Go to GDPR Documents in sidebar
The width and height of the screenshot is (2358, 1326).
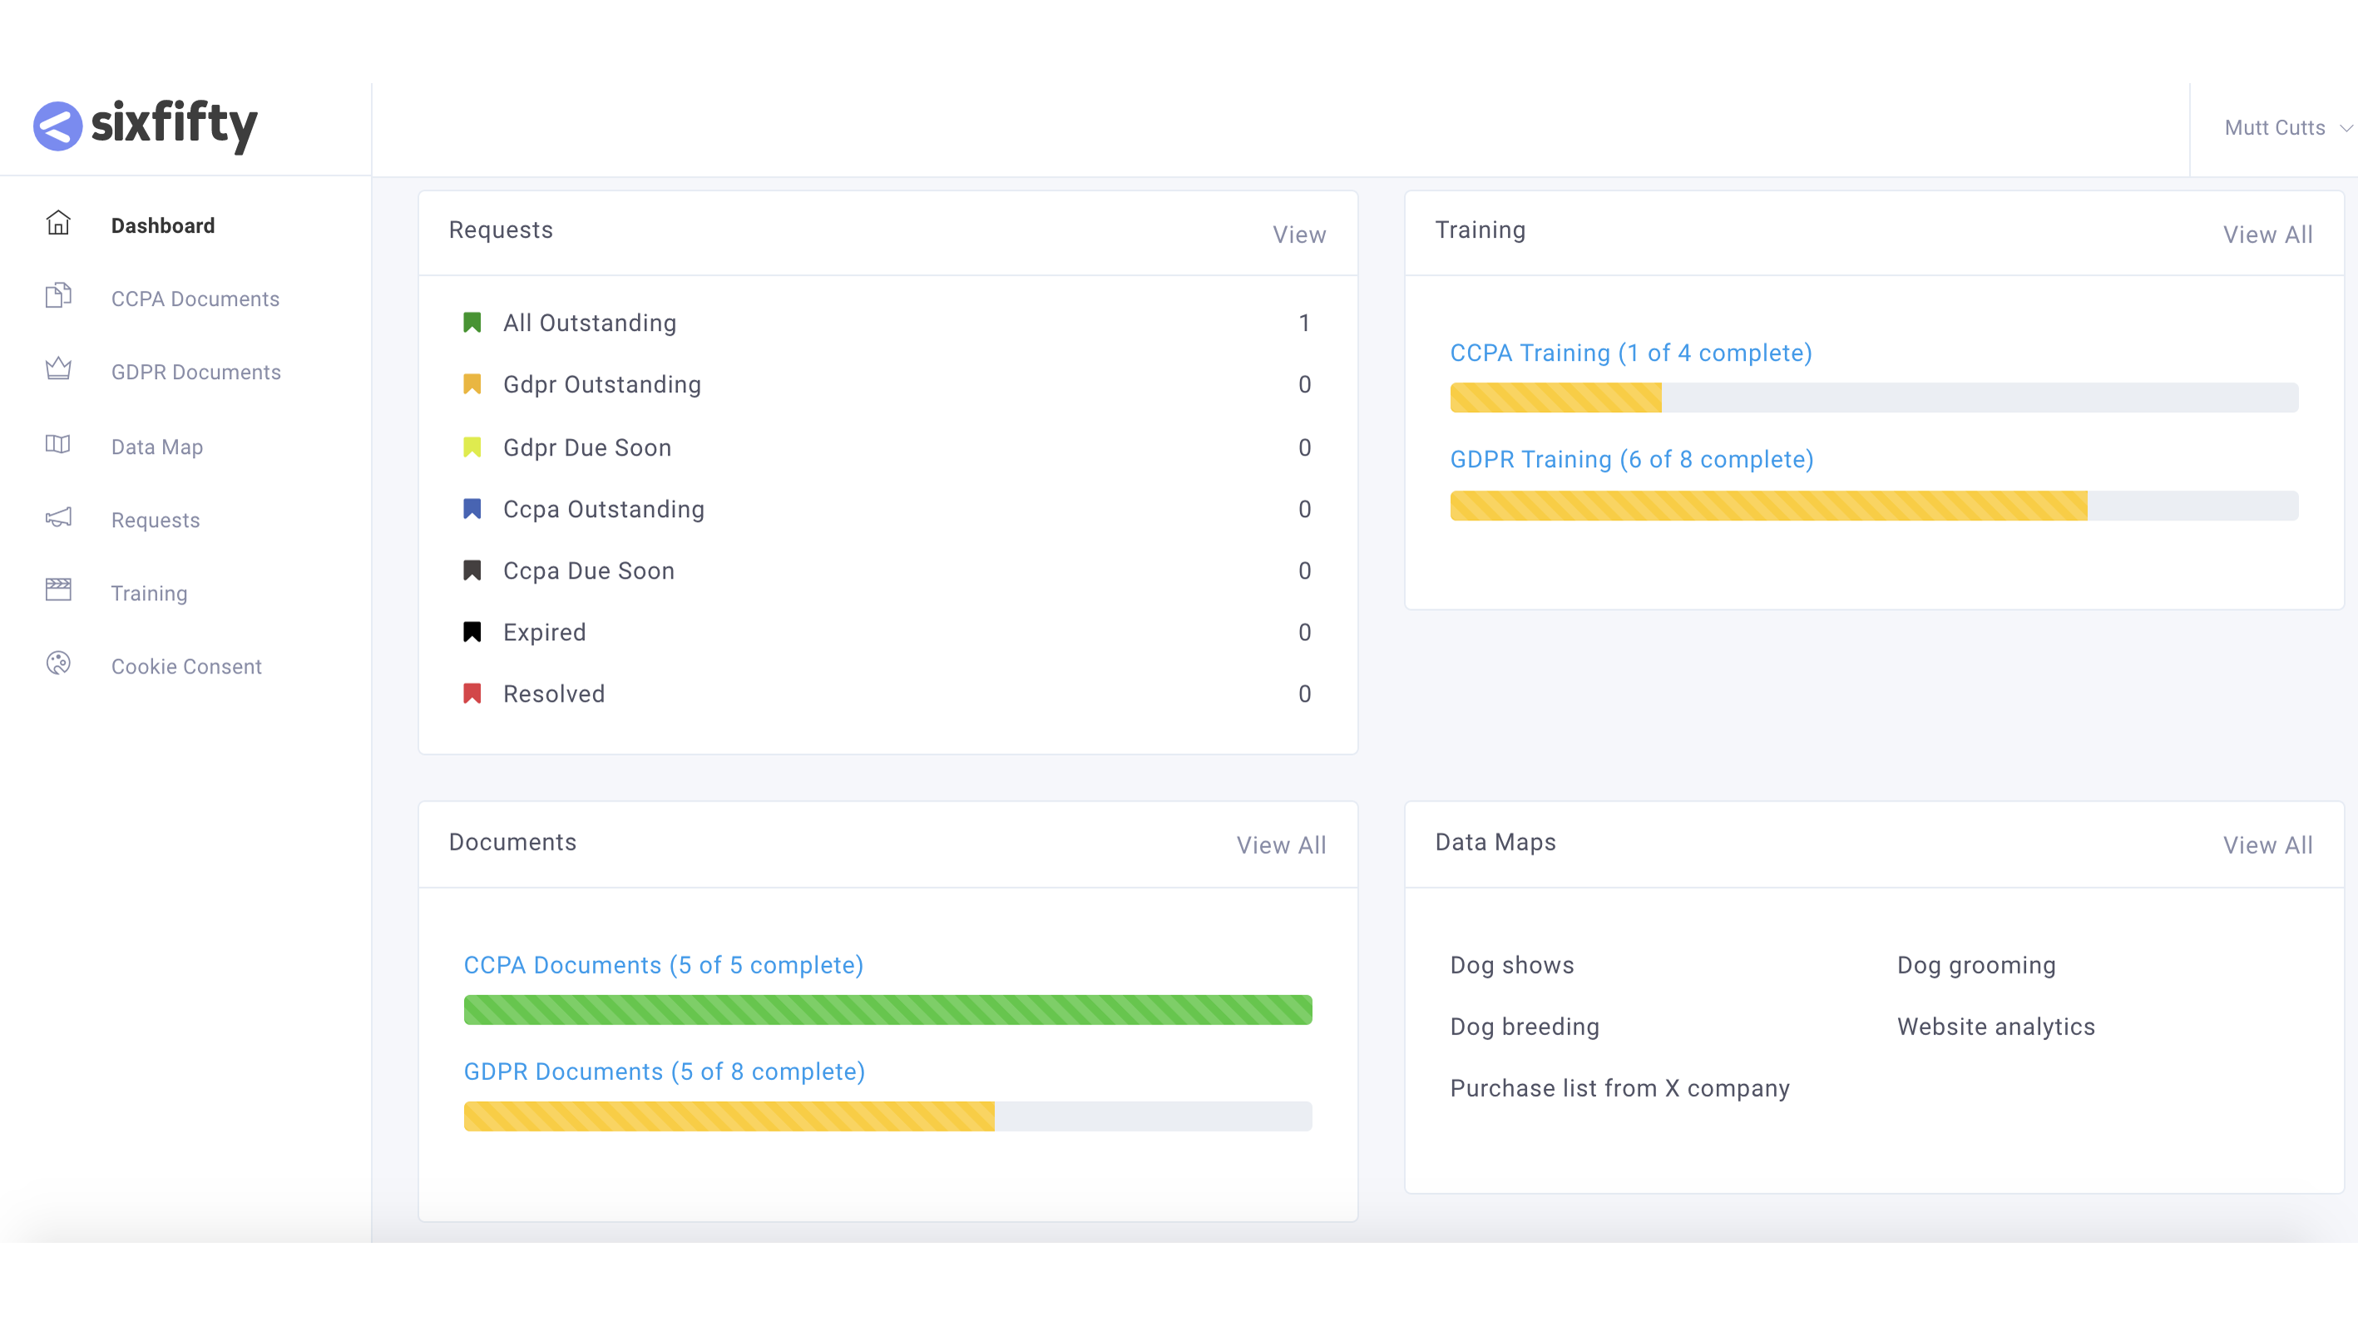(196, 372)
